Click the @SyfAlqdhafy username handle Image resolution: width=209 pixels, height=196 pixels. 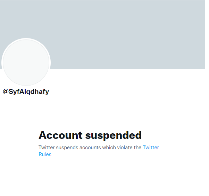26,92
